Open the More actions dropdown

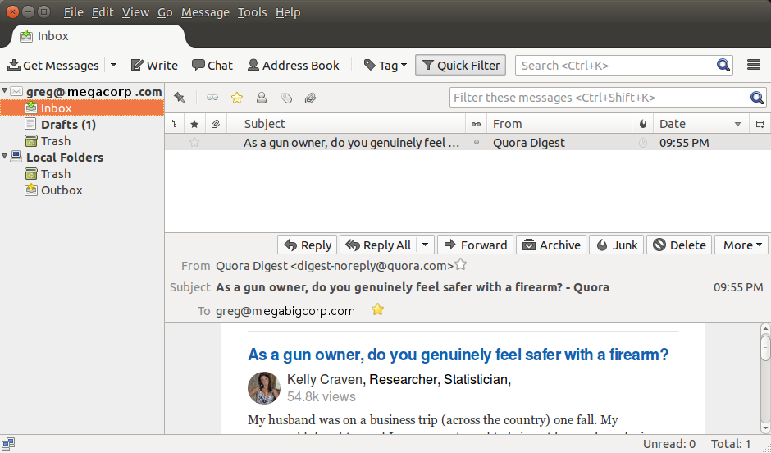(741, 245)
